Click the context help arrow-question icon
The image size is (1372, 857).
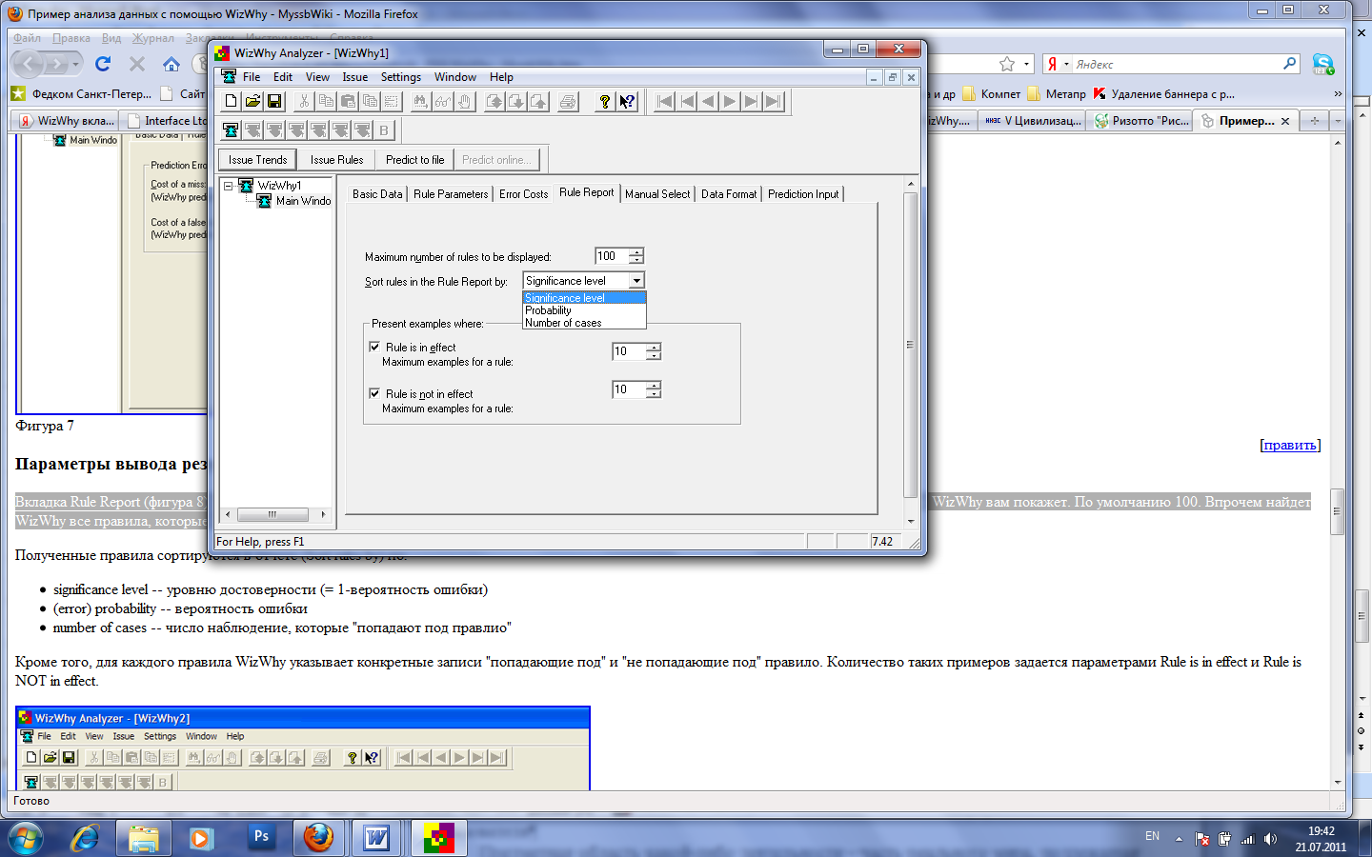pos(627,101)
